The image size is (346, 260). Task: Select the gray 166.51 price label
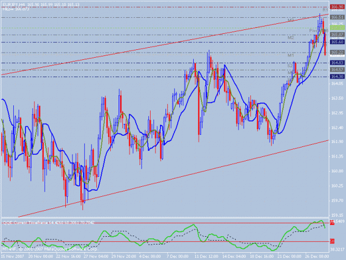[337, 17]
